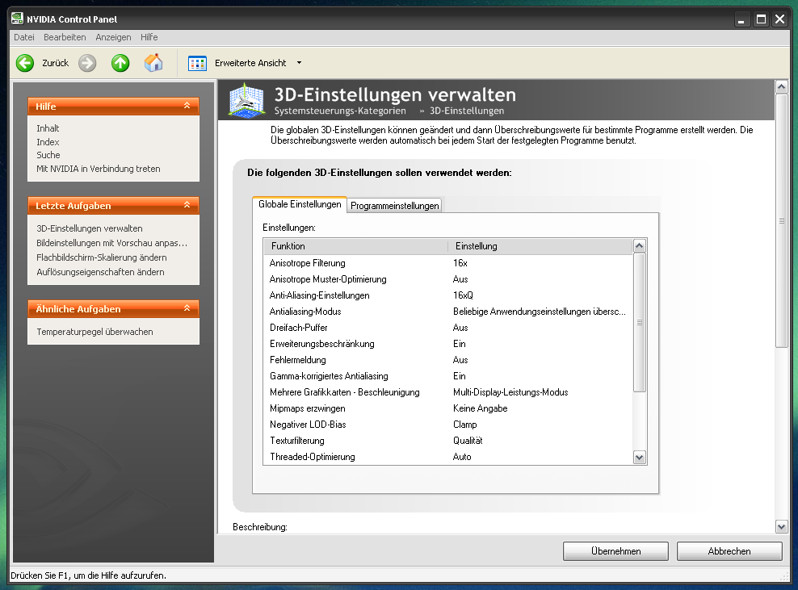Click the green up arrow icon
The image size is (798, 590).
pyautogui.click(x=120, y=63)
